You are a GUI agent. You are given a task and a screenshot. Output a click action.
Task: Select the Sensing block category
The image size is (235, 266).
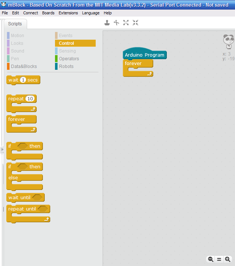[65, 51]
